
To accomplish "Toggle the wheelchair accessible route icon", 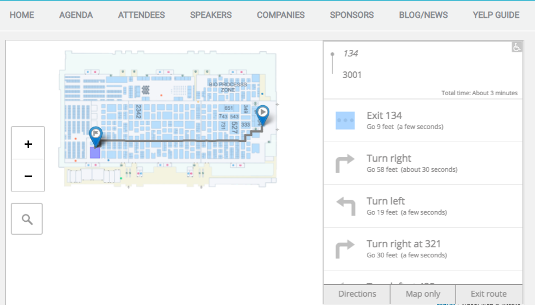I will click(517, 47).
